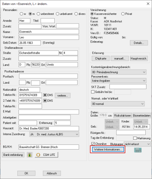Click the Hausarzt field
The width and height of the screenshot is (152, 179).
coord(49,128)
